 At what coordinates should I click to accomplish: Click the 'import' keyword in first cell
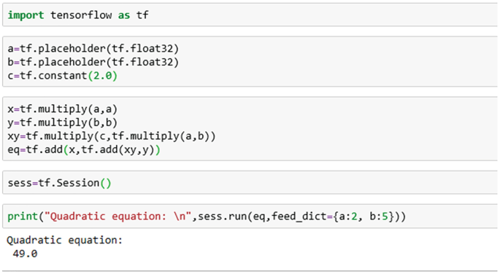[26, 15]
